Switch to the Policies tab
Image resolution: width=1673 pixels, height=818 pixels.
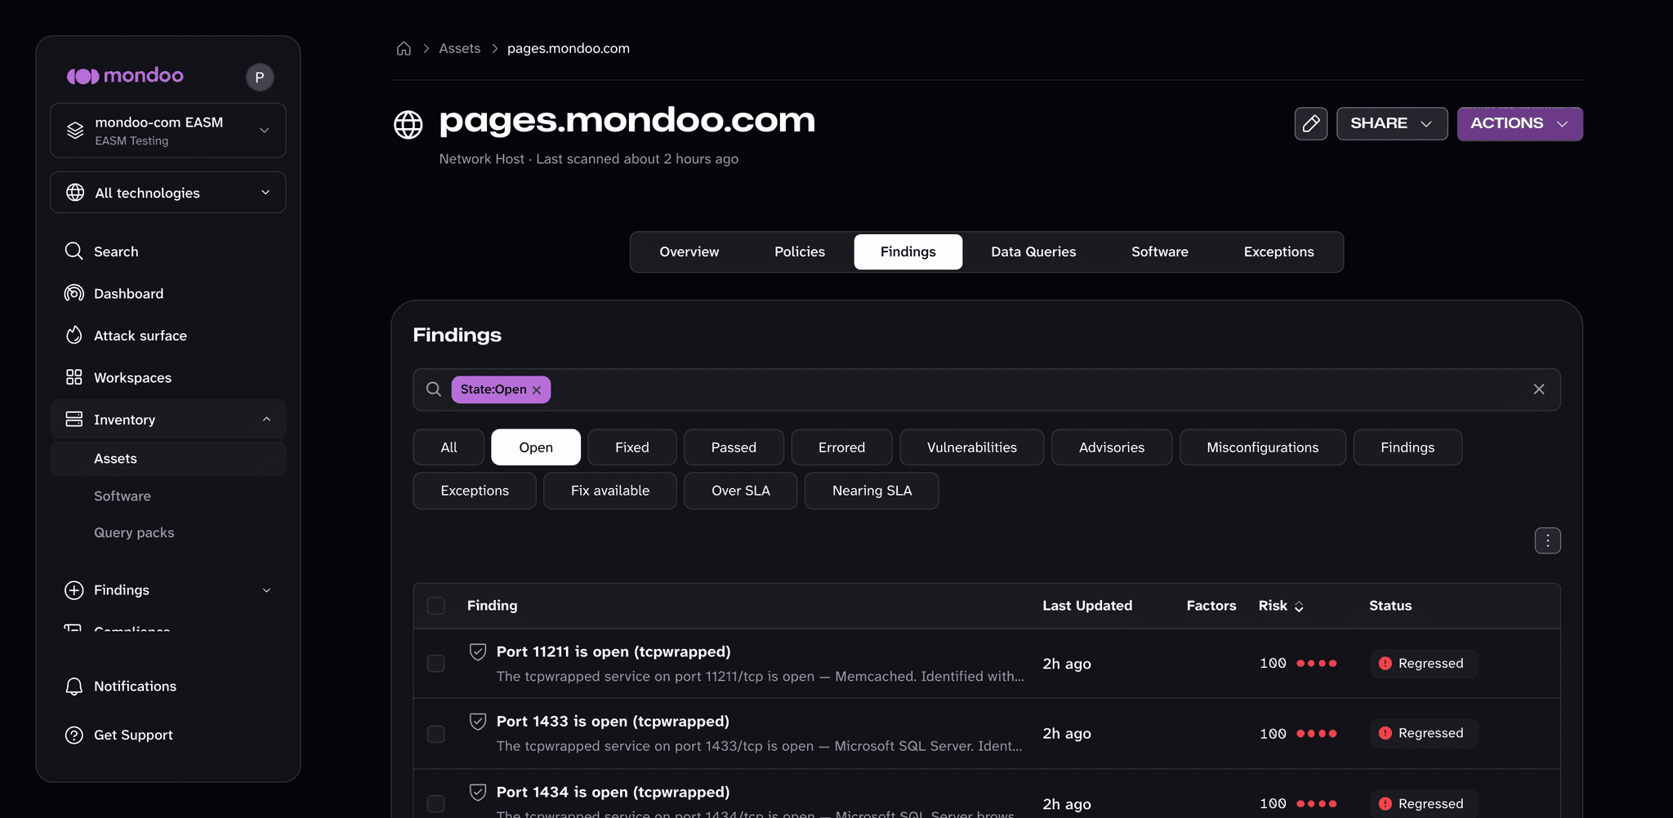click(800, 252)
